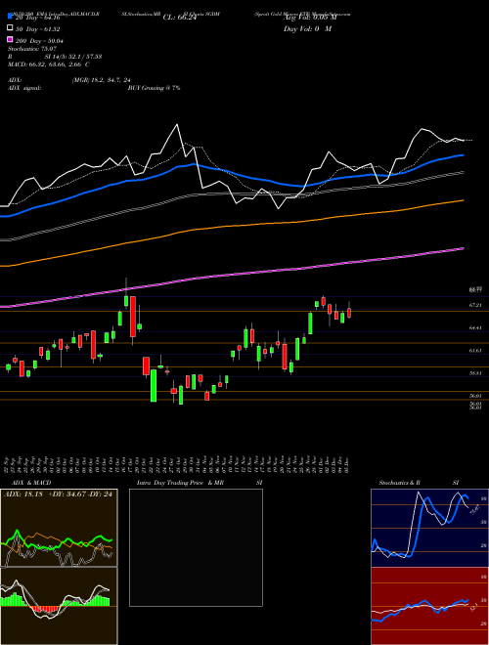This screenshot has height=645, width=489.
Task: Open the MACD histogram chart panel
Action: [59, 606]
